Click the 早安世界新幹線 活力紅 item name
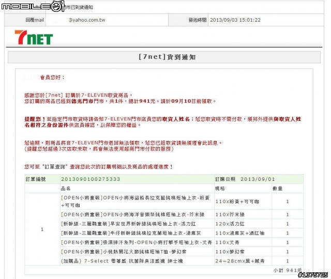This screenshot has width=331, height=279. [x=128, y=224]
